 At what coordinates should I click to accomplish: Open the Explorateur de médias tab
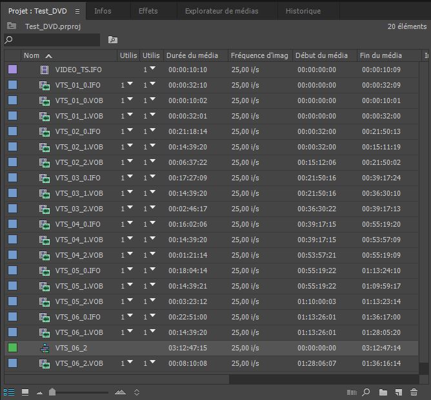pos(221,11)
